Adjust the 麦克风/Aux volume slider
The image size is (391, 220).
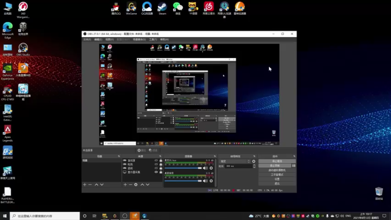(x=183, y=168)
